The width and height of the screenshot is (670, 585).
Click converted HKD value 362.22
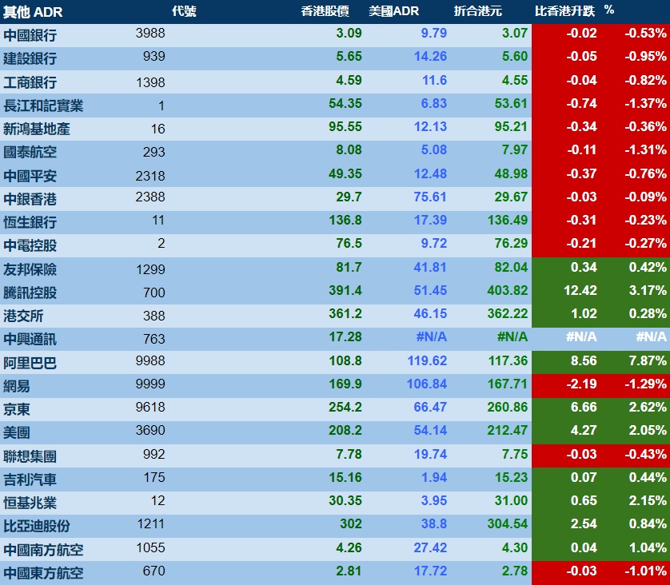tap(508, 314)
